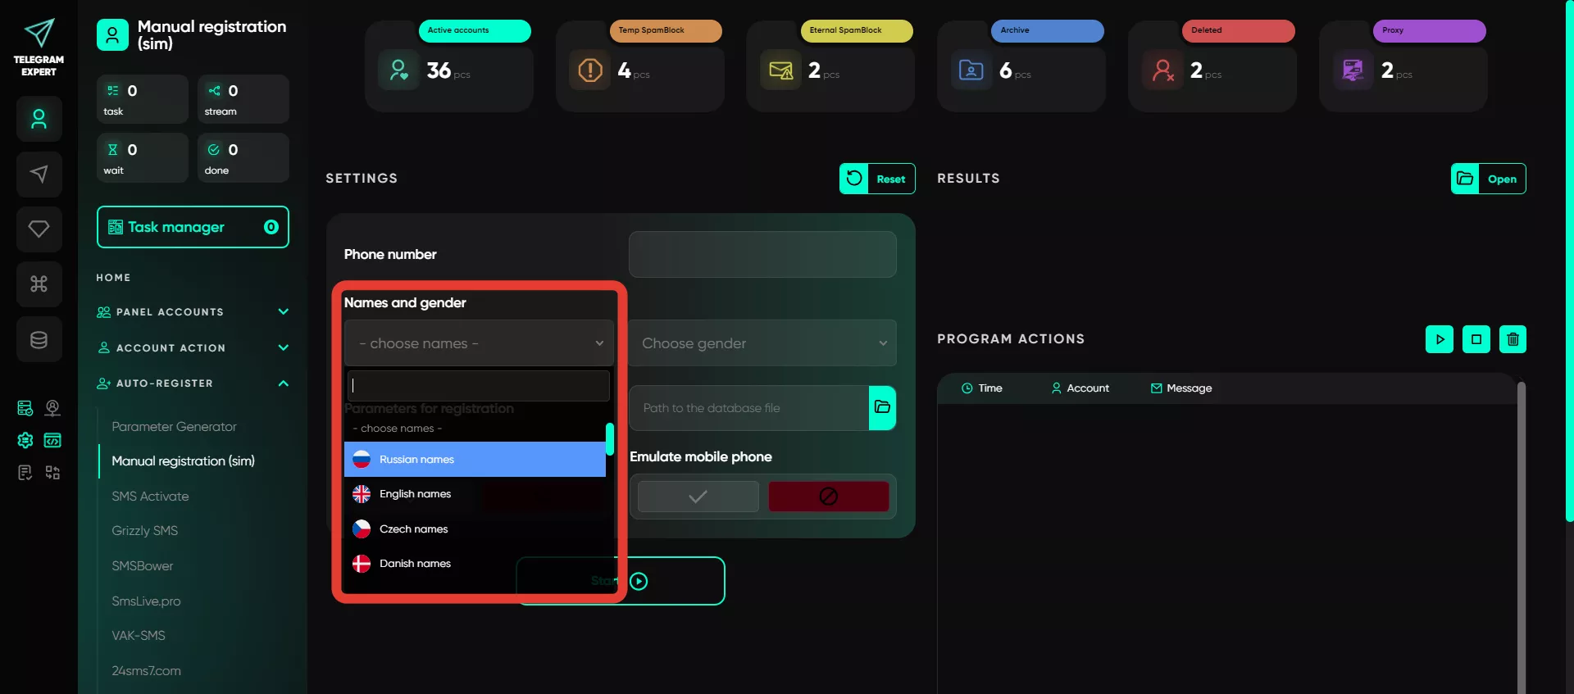The image size is (1574, 694).
Task: Click the Path to the database file field
Action: [749, 407]
